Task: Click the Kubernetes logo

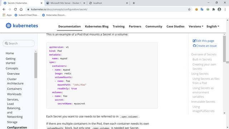Action: [22, 25]
